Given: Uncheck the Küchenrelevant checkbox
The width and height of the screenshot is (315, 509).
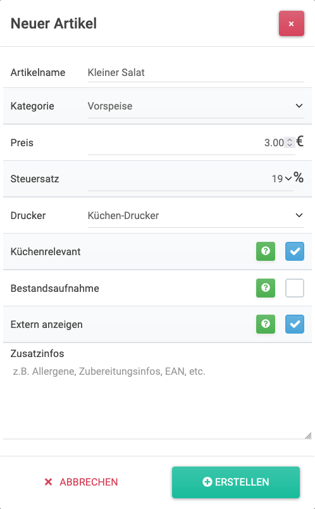Looking at the screenshot, I should click(295, 251).
